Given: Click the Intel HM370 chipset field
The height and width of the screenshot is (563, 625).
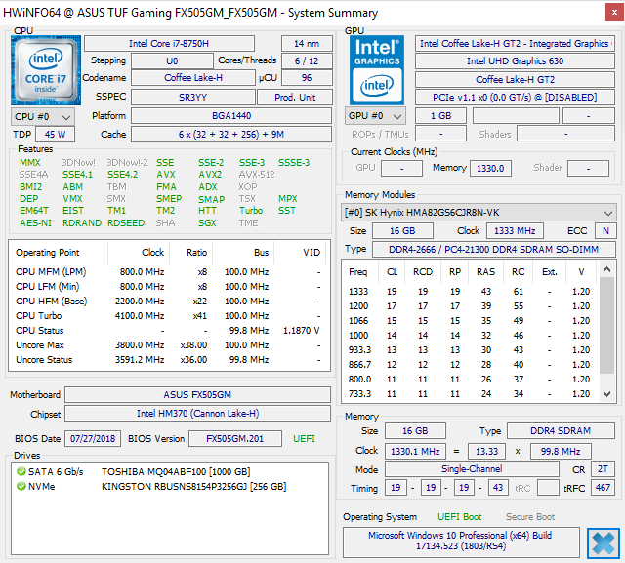Looking at the screenshot, I should [197, 414].
